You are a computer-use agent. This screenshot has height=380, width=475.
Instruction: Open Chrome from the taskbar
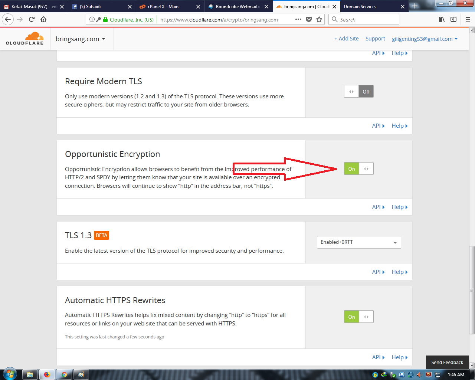pyautogui.click(x=64, y=374)
